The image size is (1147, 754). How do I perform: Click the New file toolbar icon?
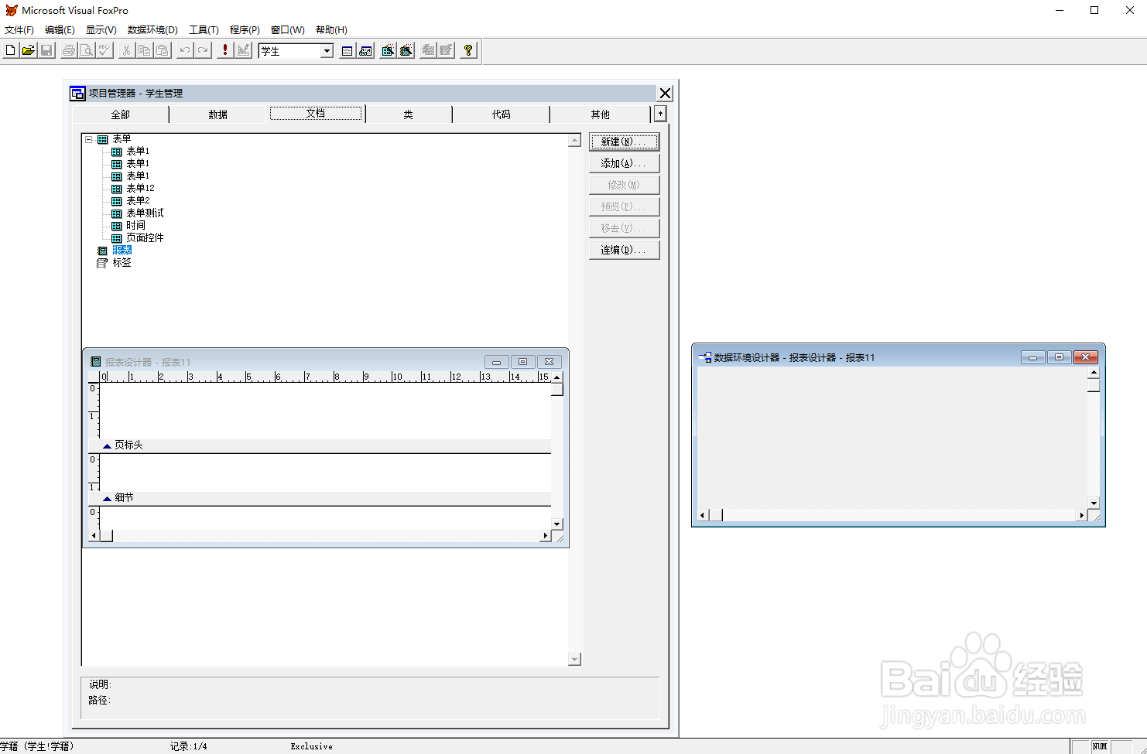(10, 50)
